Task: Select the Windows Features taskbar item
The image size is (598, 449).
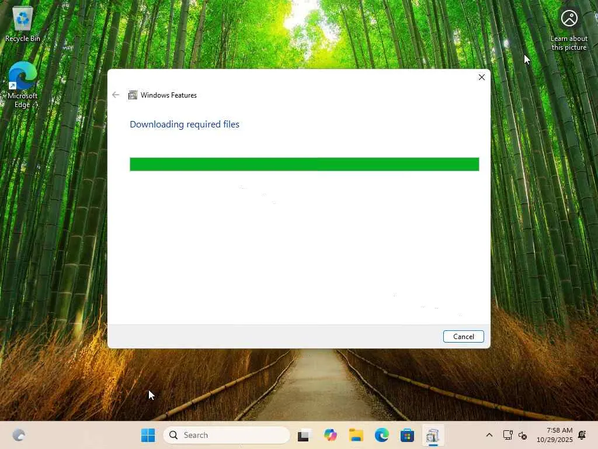Action: pos(433,435)
